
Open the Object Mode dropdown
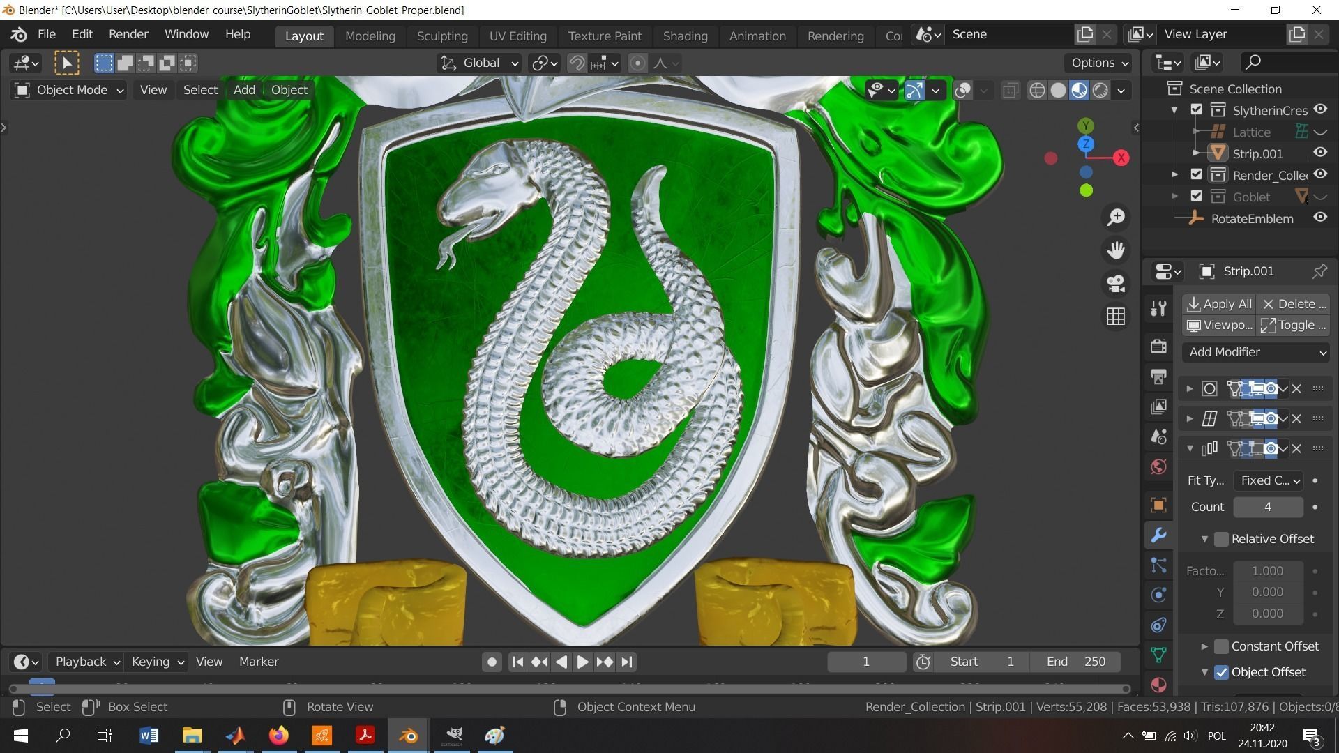[69, 90]
